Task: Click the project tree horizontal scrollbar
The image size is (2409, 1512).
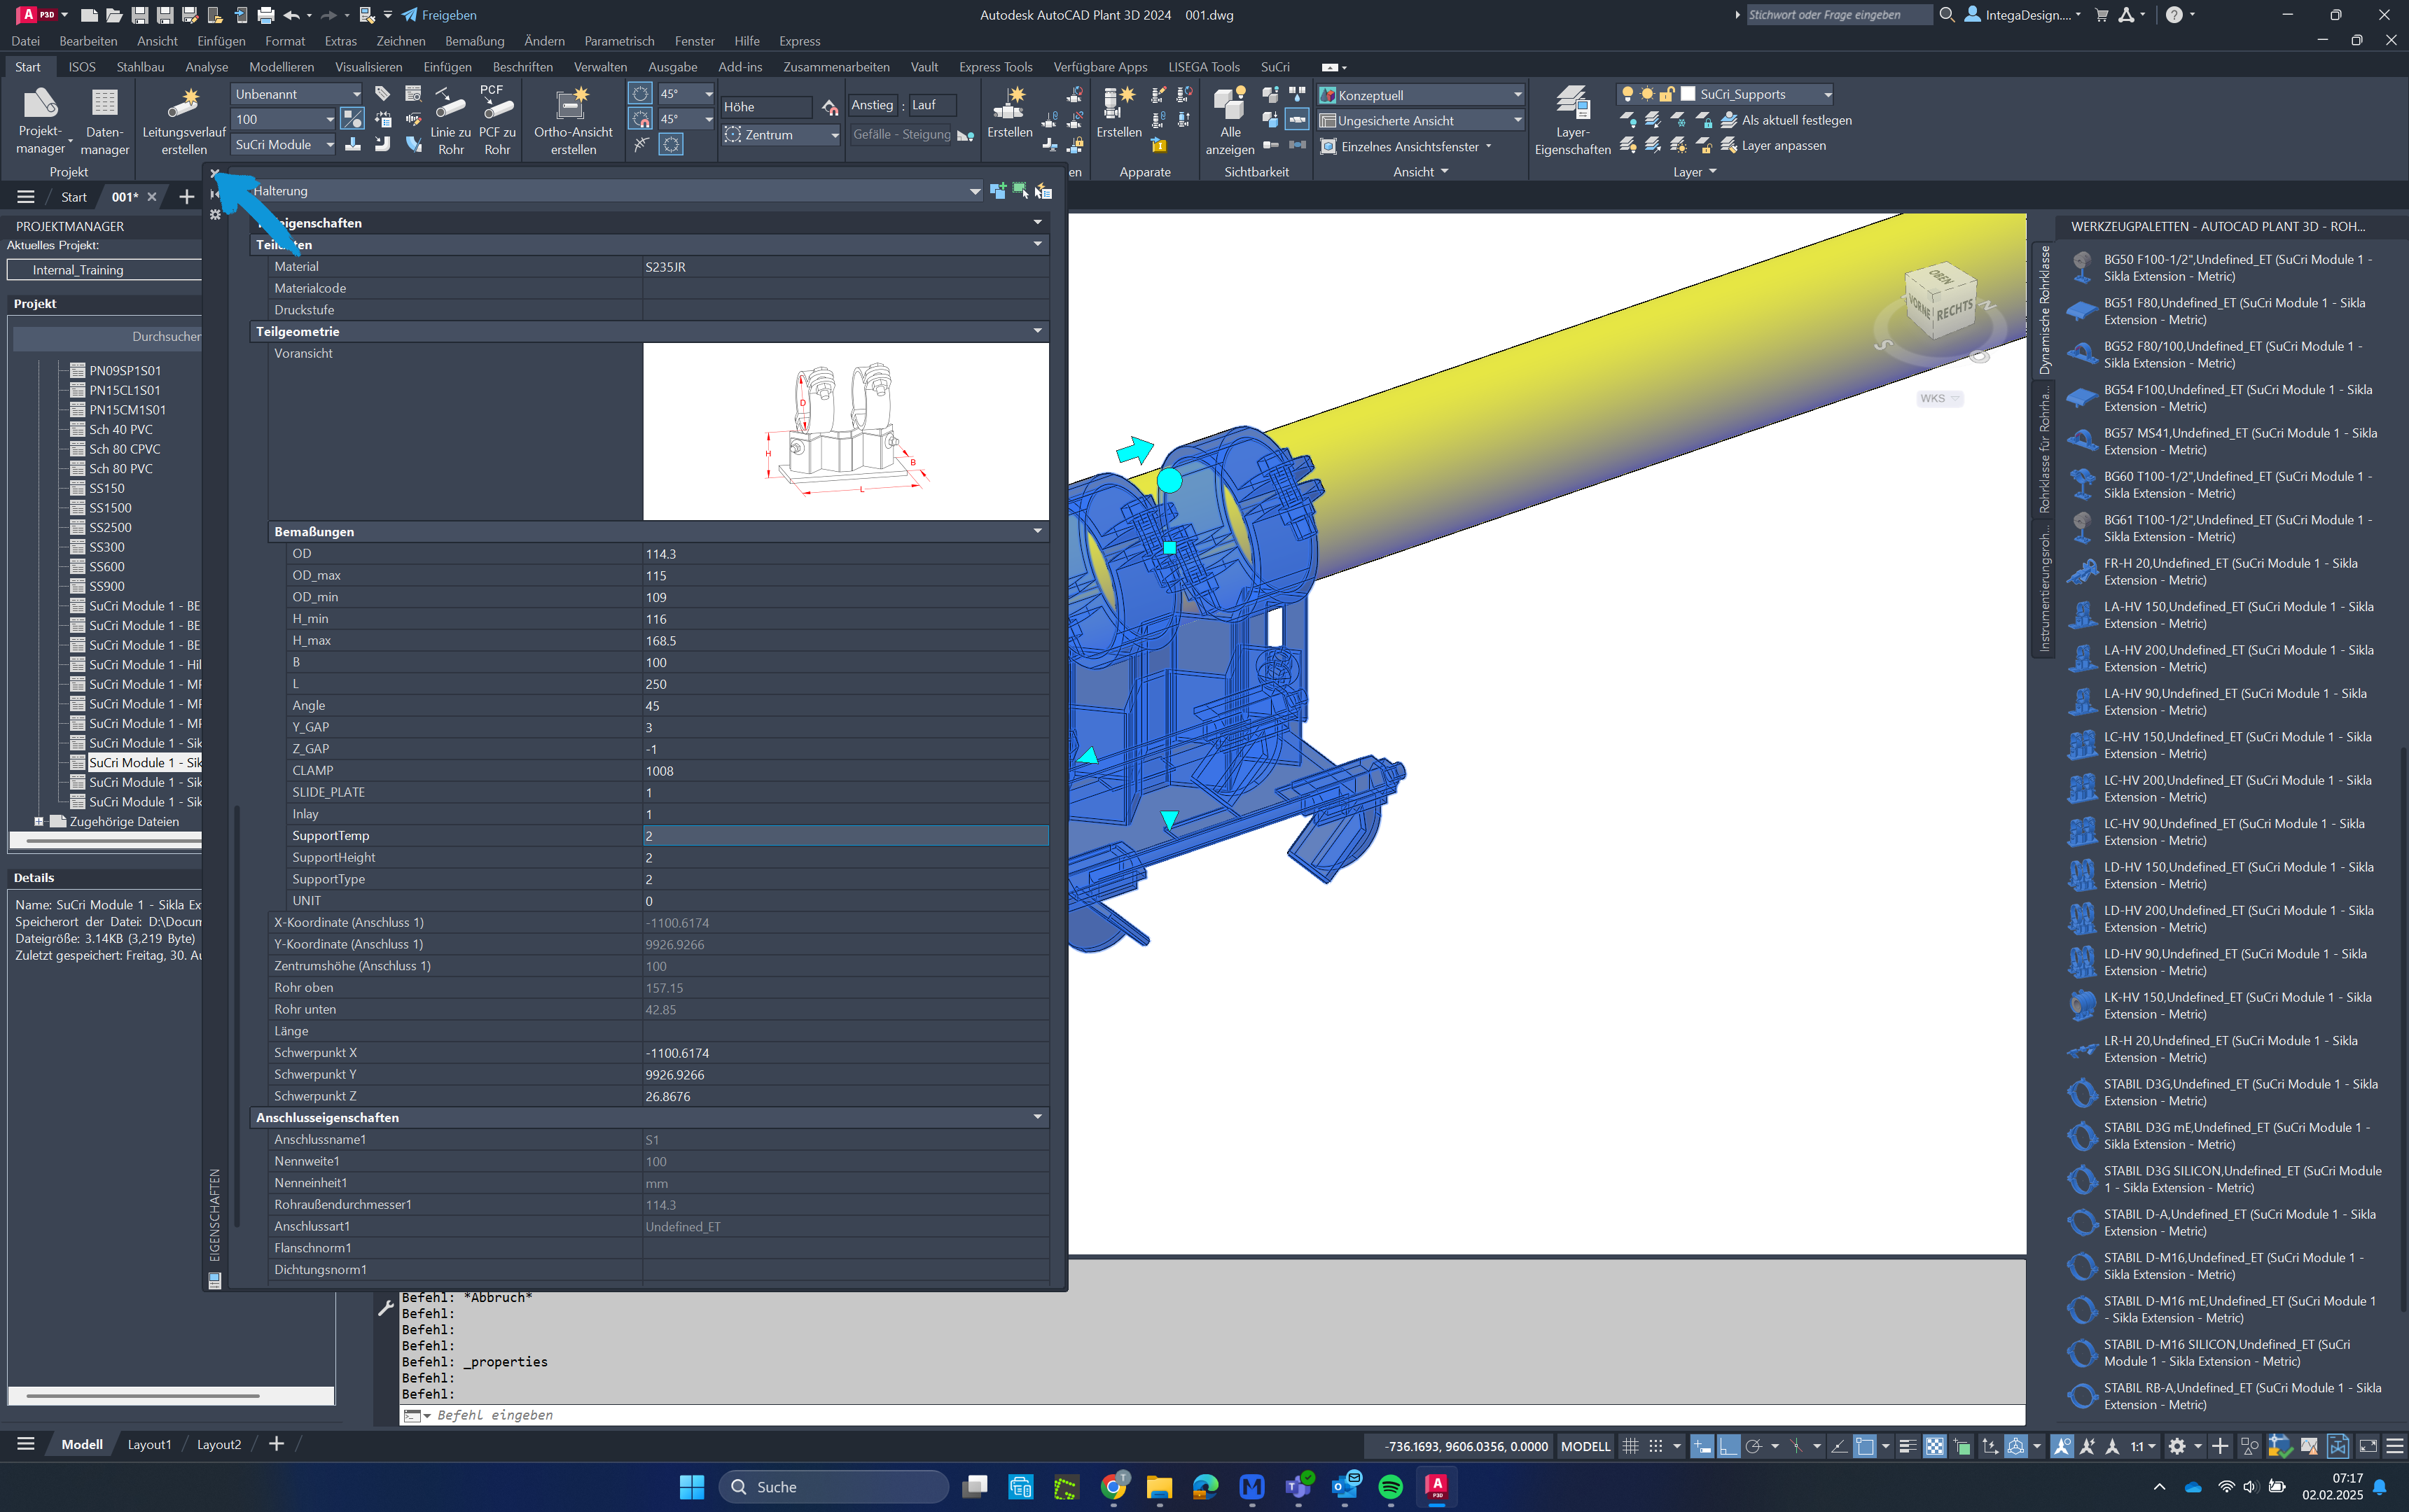Action: point(115,841)
